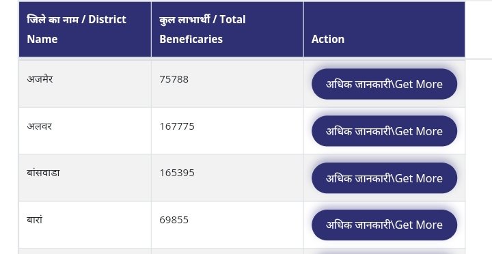Select the Total Beneficaries column header

(228, 29)
